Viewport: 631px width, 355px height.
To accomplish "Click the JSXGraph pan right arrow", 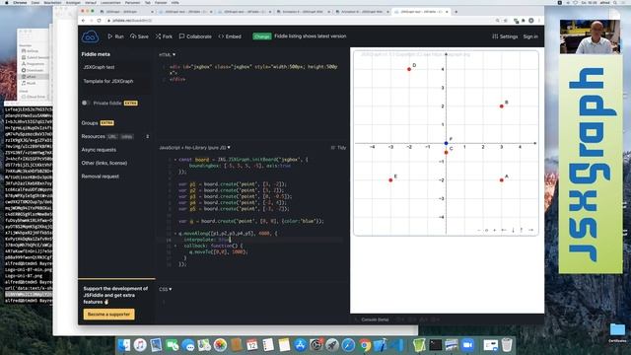I will 530,230.
